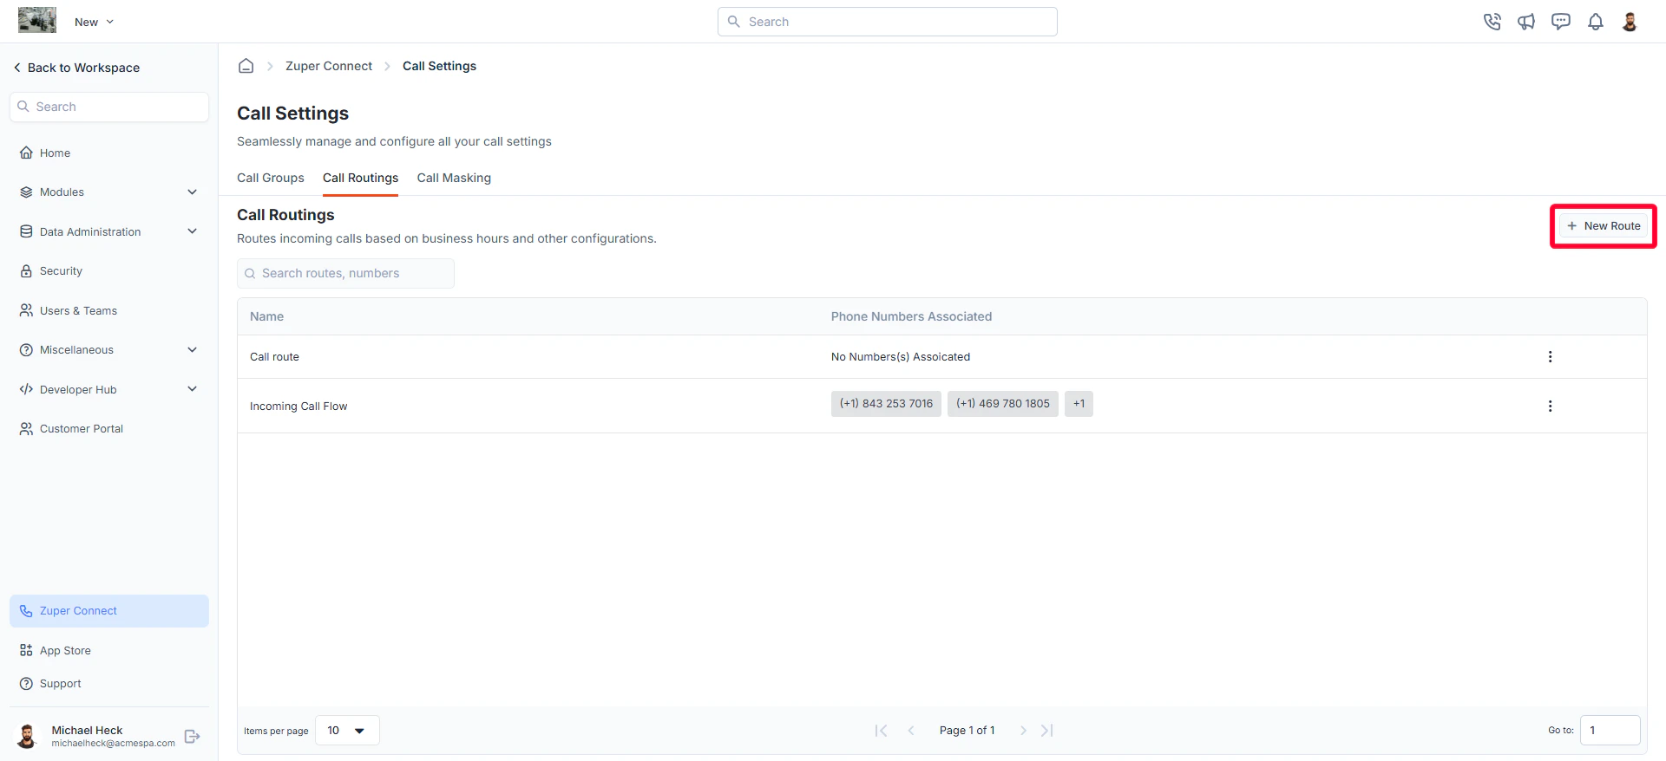Switch to the Call Routings tab
This screenshot has width=1666, height=761.
(360, 178)
